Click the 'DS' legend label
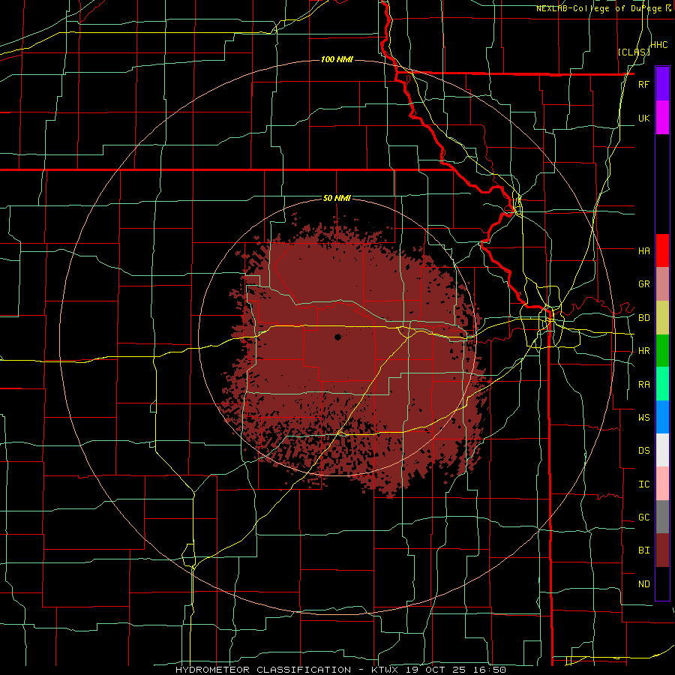The image size is (675, 675). (643, 451)
